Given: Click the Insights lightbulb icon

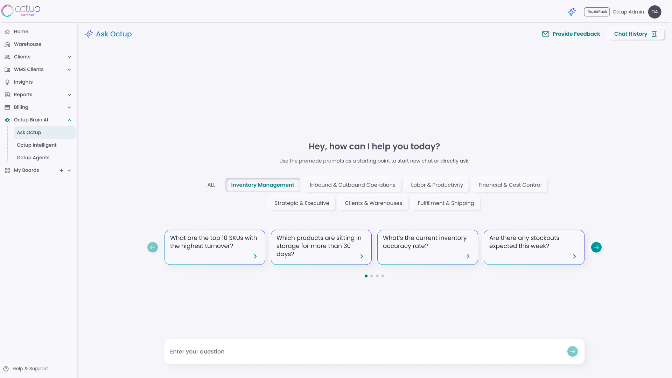Looking at the screenshot, I should pos(7,82).
